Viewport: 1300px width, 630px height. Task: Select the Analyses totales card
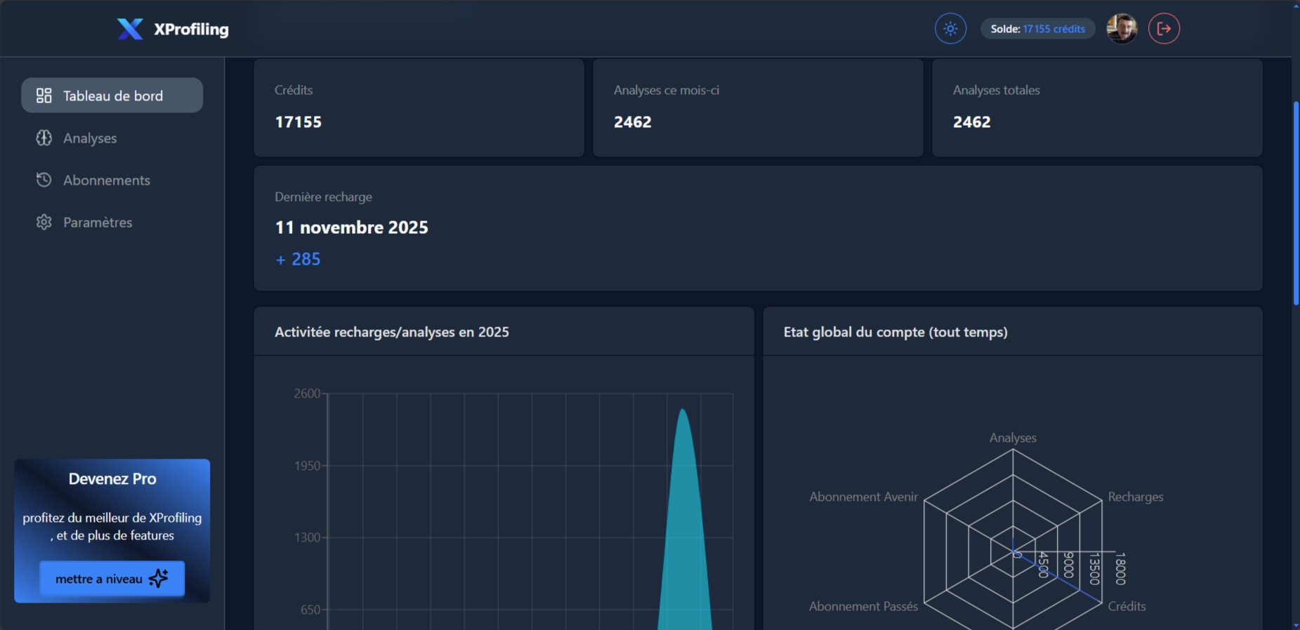coord(1096,107)
